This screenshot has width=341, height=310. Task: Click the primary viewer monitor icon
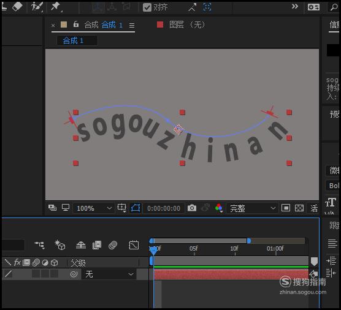(x=66, y=208)
